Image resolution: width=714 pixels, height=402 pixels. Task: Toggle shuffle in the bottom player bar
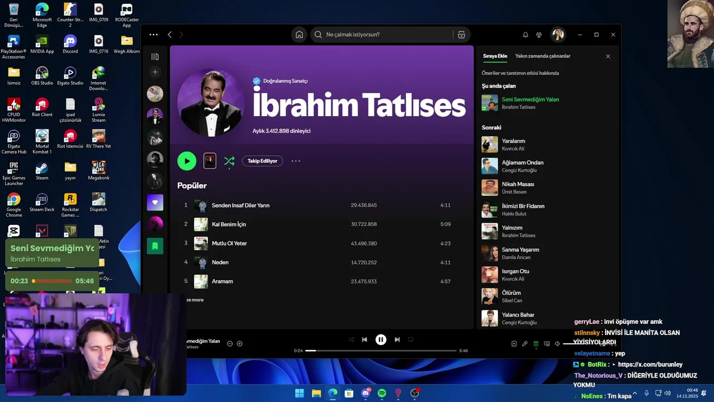[x=351, y=339]
